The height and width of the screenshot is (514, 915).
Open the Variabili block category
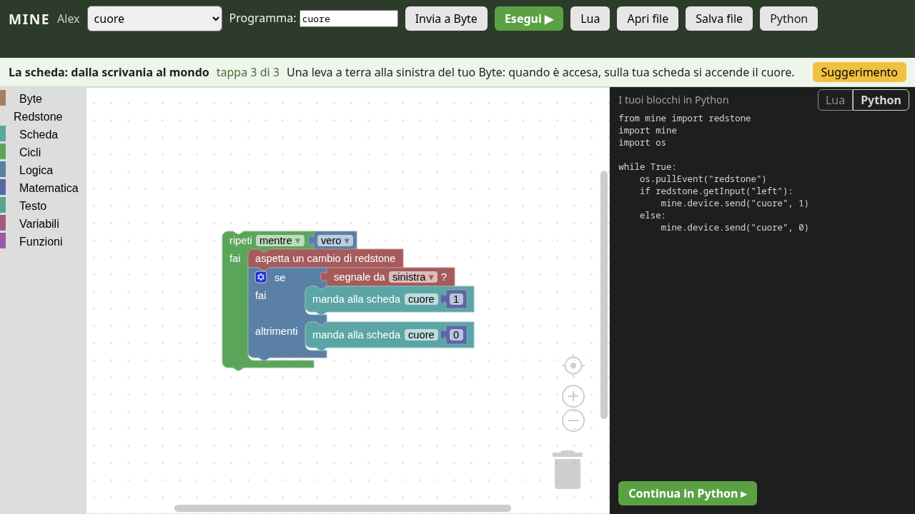click(43, 223)
